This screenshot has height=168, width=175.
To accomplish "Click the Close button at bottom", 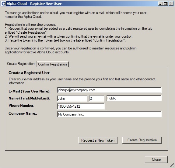I will point(156,160).
